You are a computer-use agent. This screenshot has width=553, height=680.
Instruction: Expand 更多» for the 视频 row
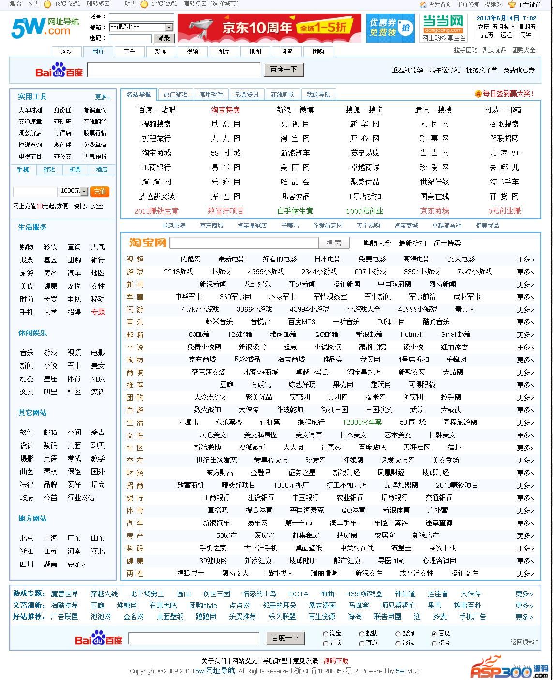click(x=525, y=259)
